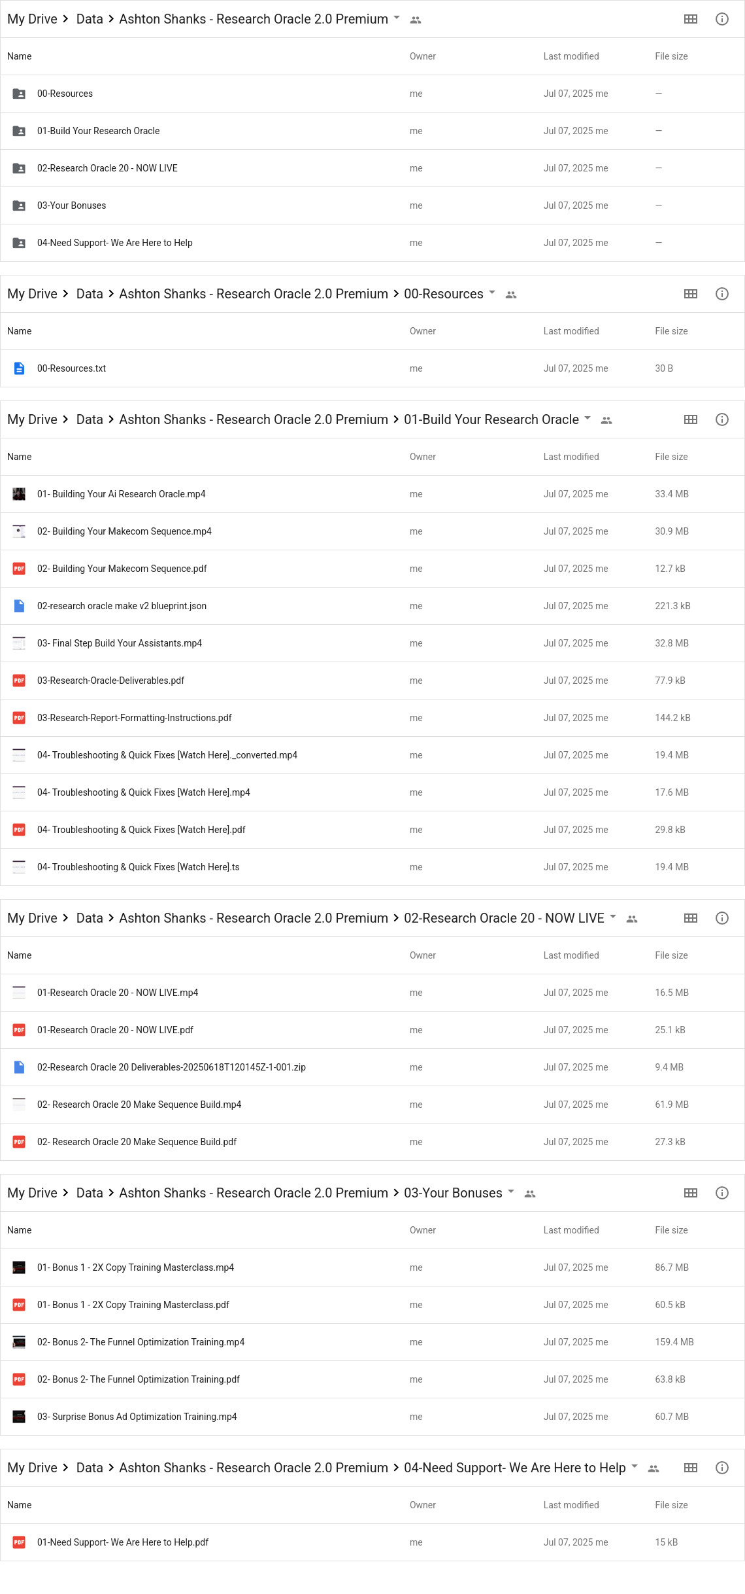745x1594 pixels.
Task: Select 01-Research Oracle 20 - NOW LIVE.mp4
Action: tap(372, 993)
